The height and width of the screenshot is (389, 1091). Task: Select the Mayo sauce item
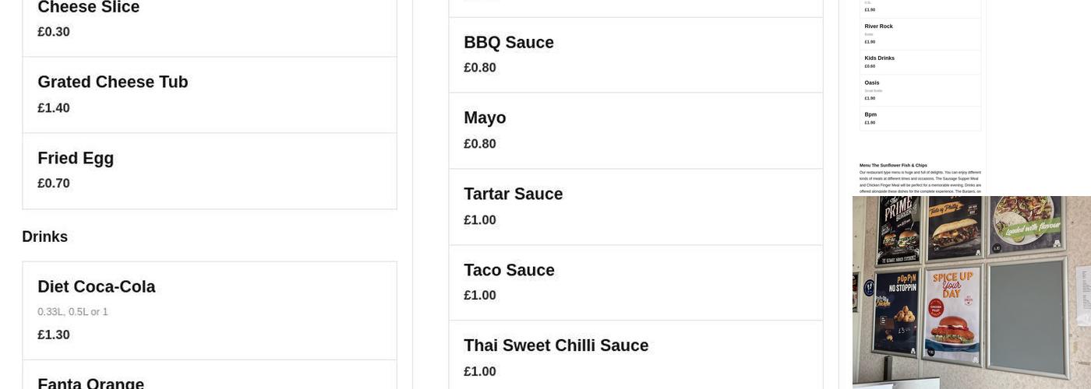[485, 118]
